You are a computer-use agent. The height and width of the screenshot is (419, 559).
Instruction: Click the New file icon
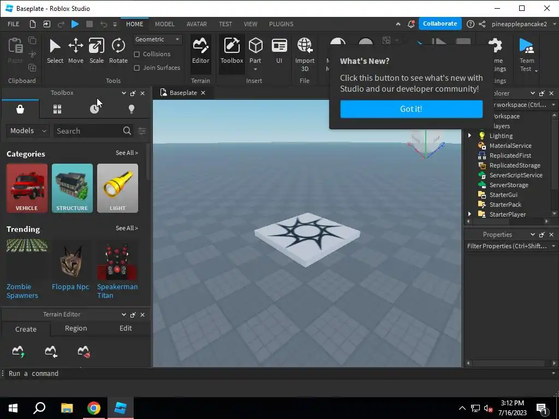32,24
